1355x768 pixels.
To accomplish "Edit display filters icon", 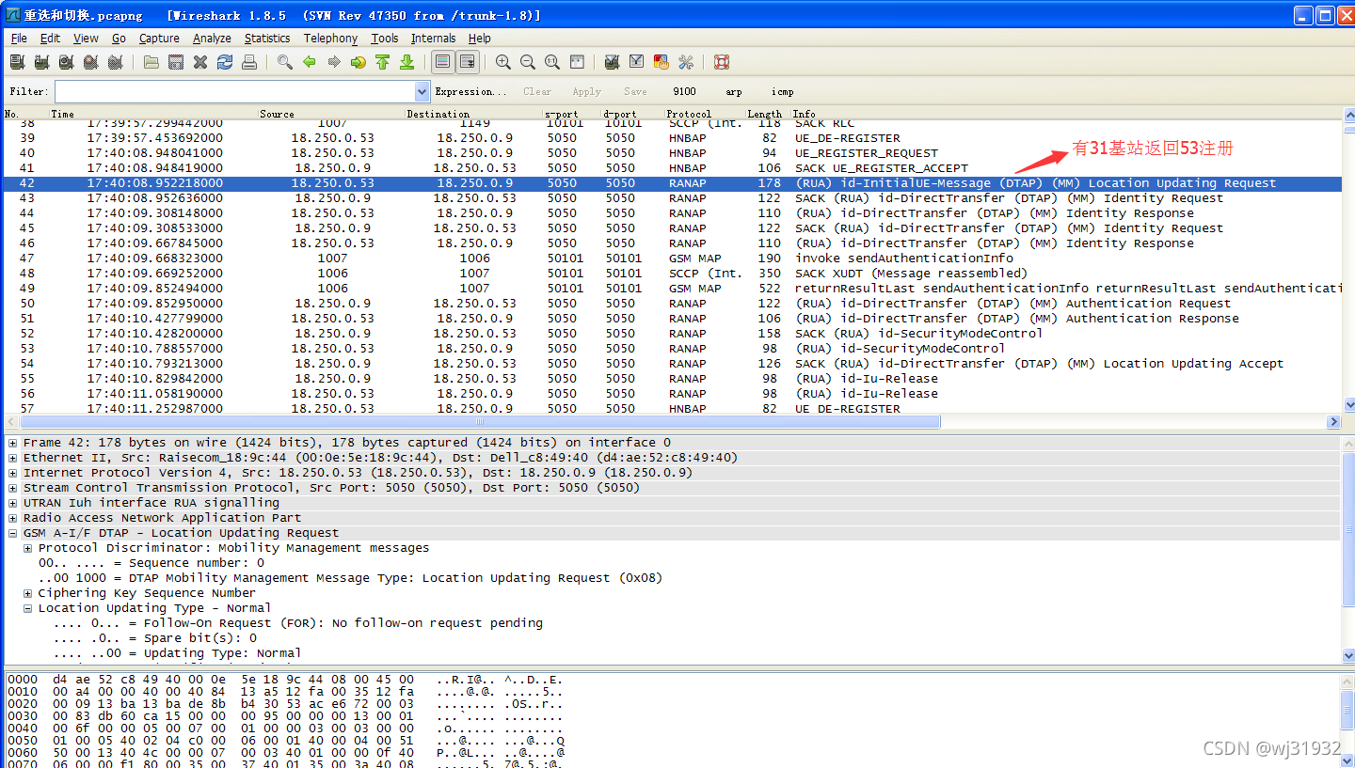I will [x=637, y=62].
